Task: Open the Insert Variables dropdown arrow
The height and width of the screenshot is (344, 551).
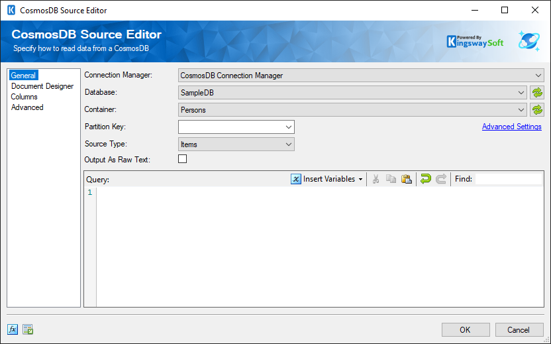Action: click(360, 180)
